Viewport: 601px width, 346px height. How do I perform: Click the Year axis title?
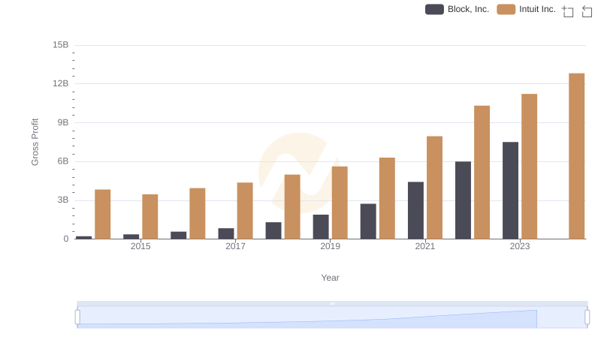coord(330,278)
